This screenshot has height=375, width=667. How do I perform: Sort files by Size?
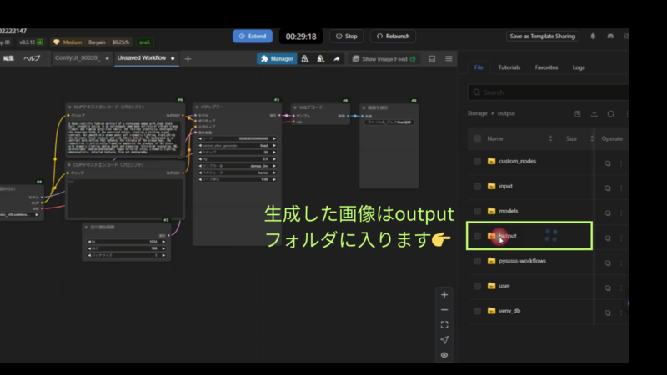pyautogui.click(x=592, y=138)
